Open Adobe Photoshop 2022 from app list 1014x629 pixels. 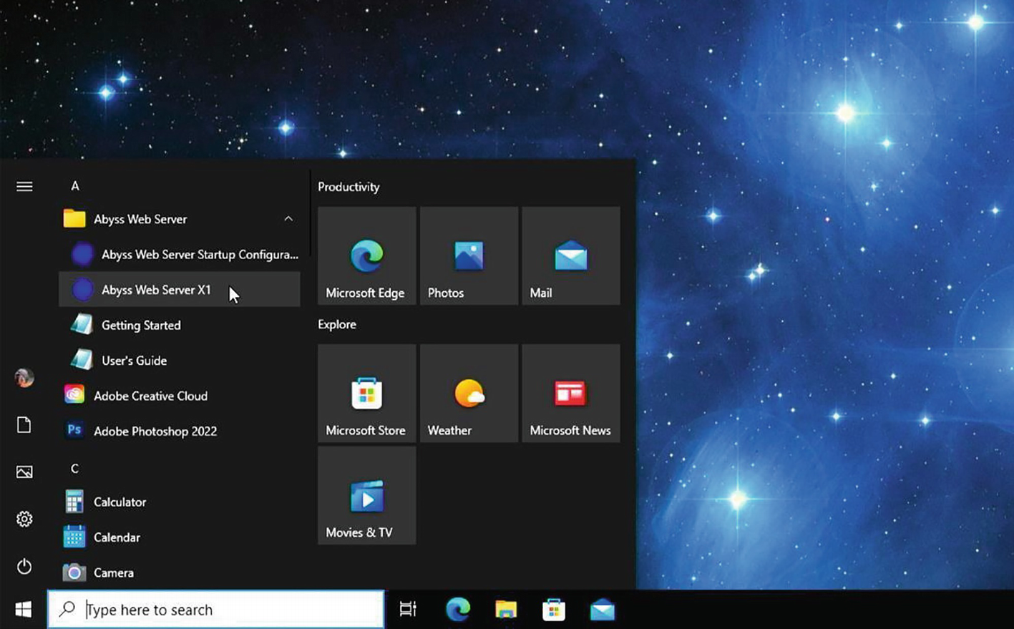click(155, 431)
